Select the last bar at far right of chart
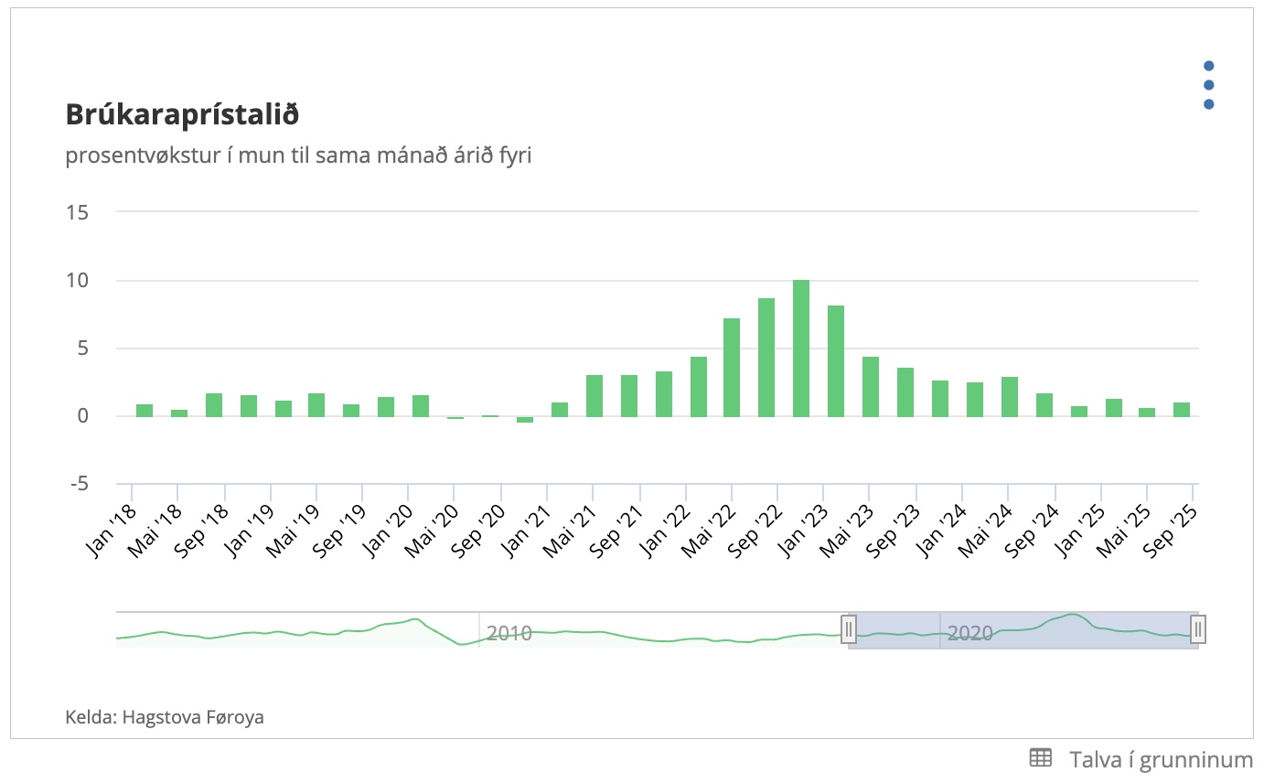This screenshot has height=783, width=1264. pos(1182,409)
